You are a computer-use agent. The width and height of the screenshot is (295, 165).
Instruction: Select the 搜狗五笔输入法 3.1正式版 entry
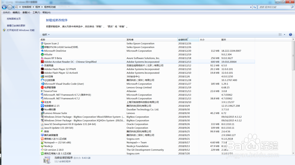(x=147, y=153)
